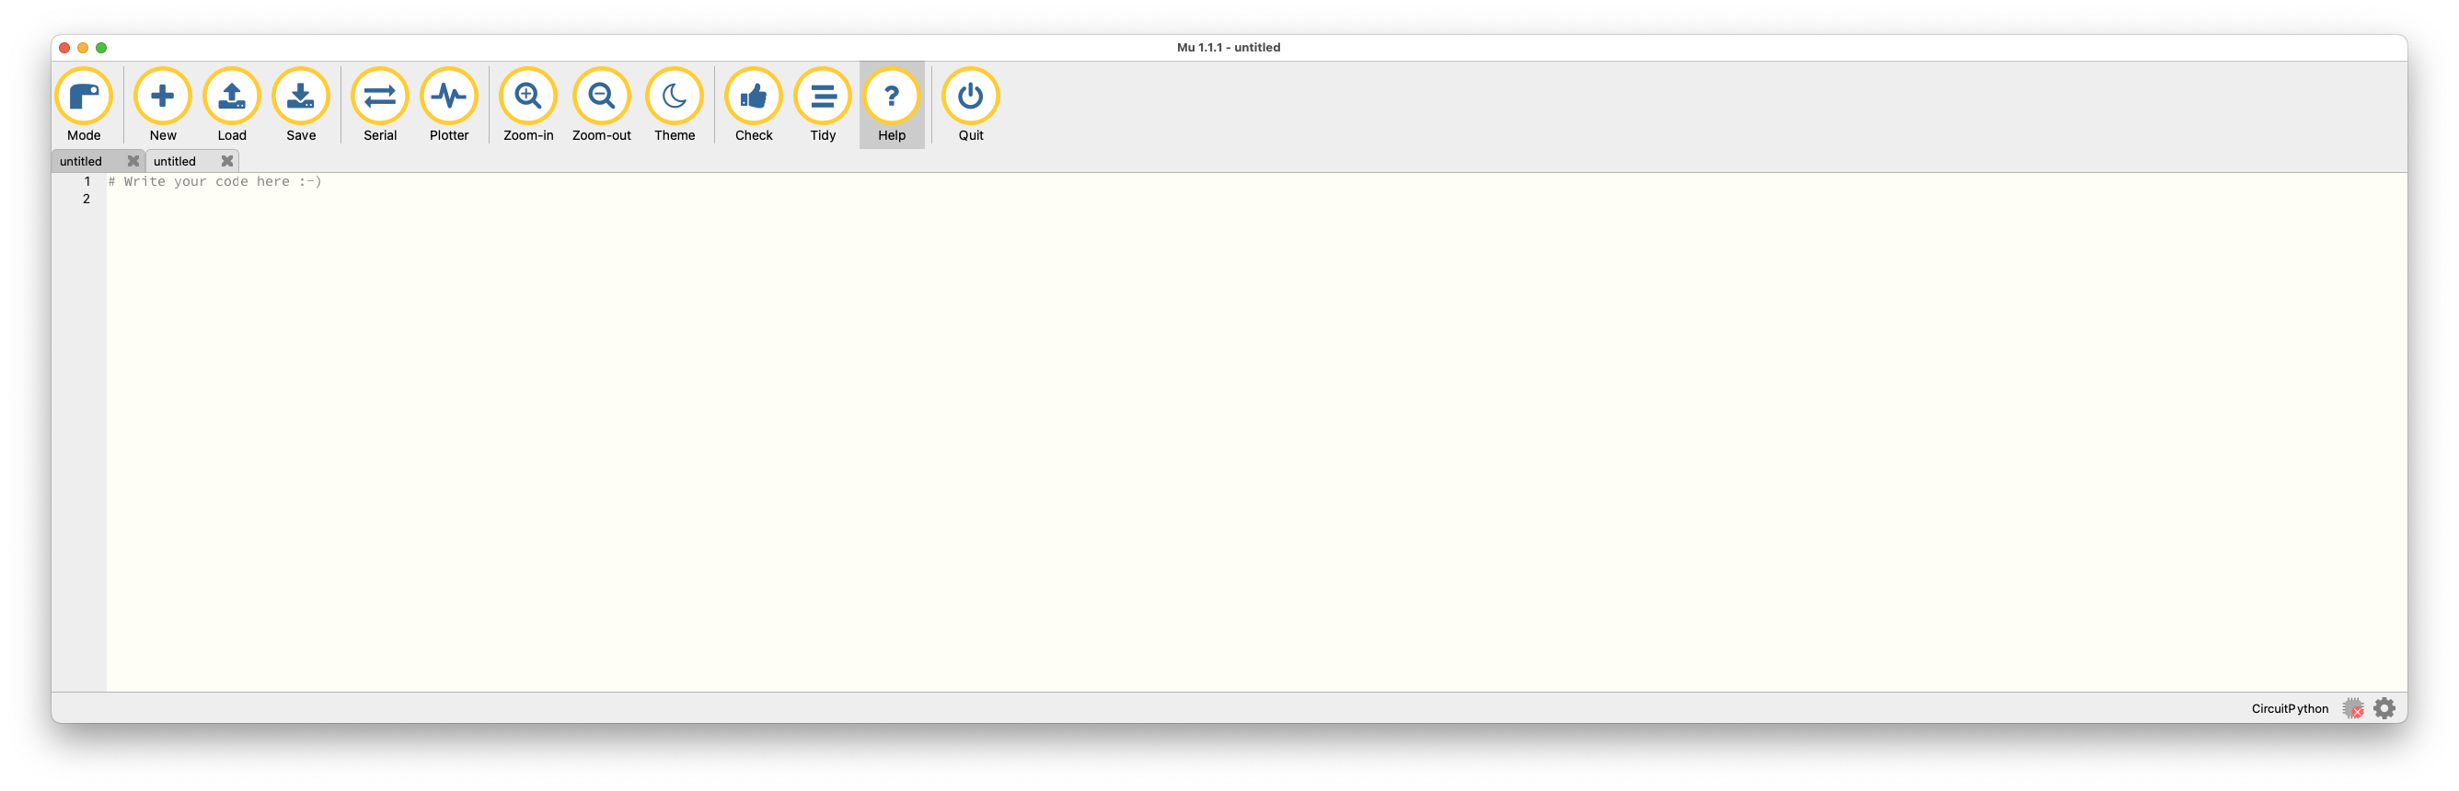The height and width of the screenshot is (791, 2459).
Task: Close the first untitled tab
Action: pos(133,161)
